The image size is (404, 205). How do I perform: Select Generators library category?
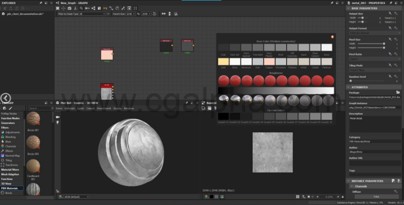coord(8,123)
